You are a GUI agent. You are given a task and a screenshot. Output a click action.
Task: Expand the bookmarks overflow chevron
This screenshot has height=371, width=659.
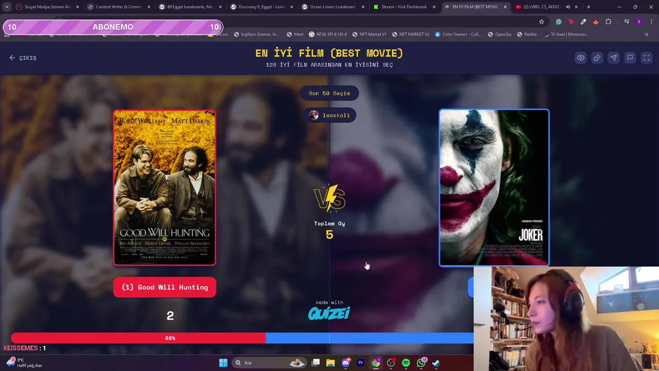pyautogui.click(x=647, y=34)
